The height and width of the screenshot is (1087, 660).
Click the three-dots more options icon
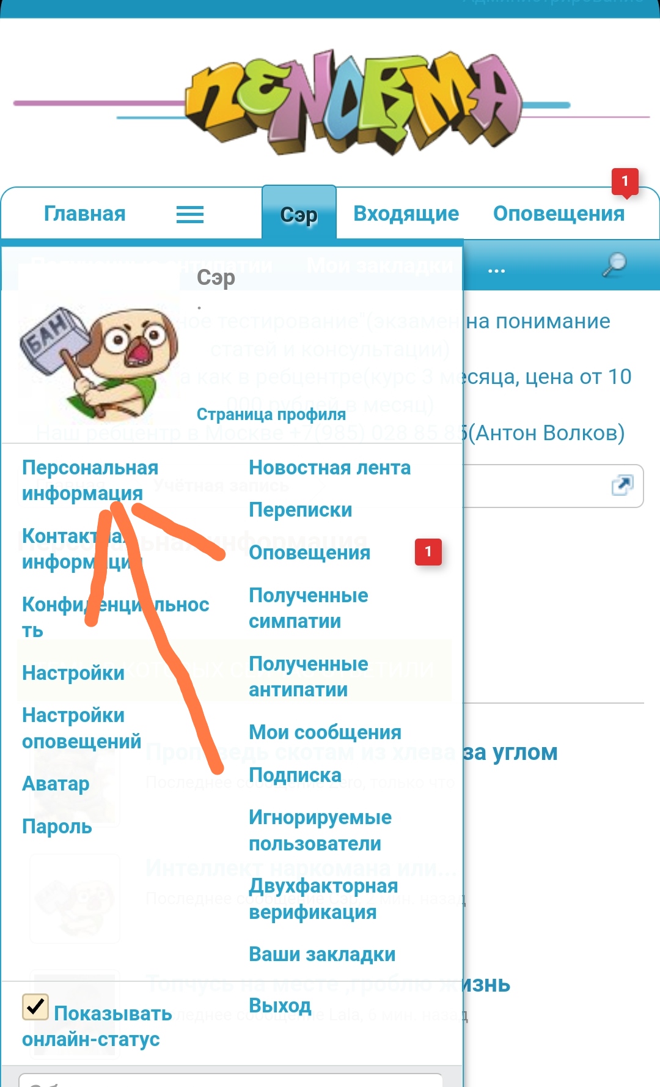496,270
